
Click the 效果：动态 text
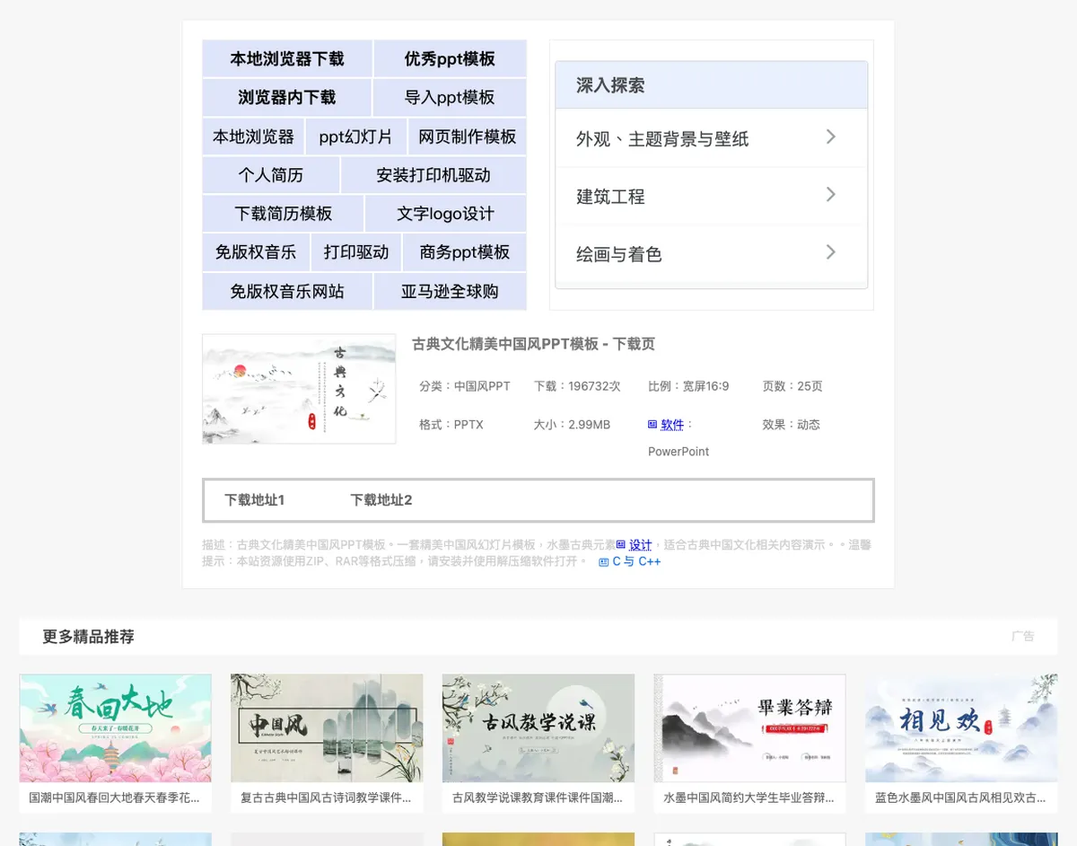click(791, 425)
